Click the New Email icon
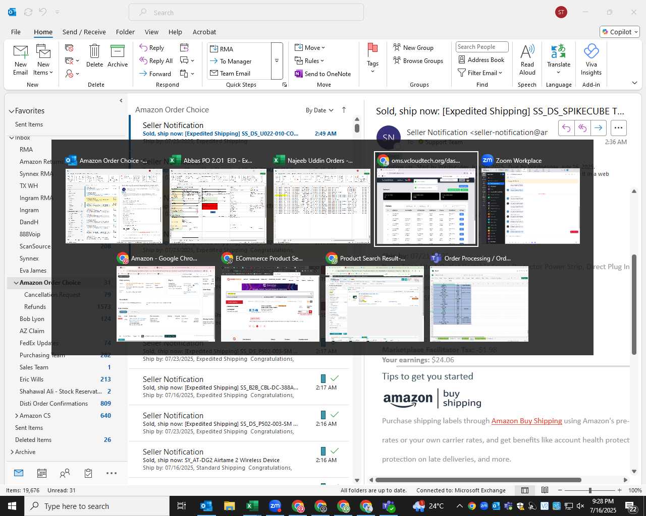The image size is (646, 516). [20, 60]
